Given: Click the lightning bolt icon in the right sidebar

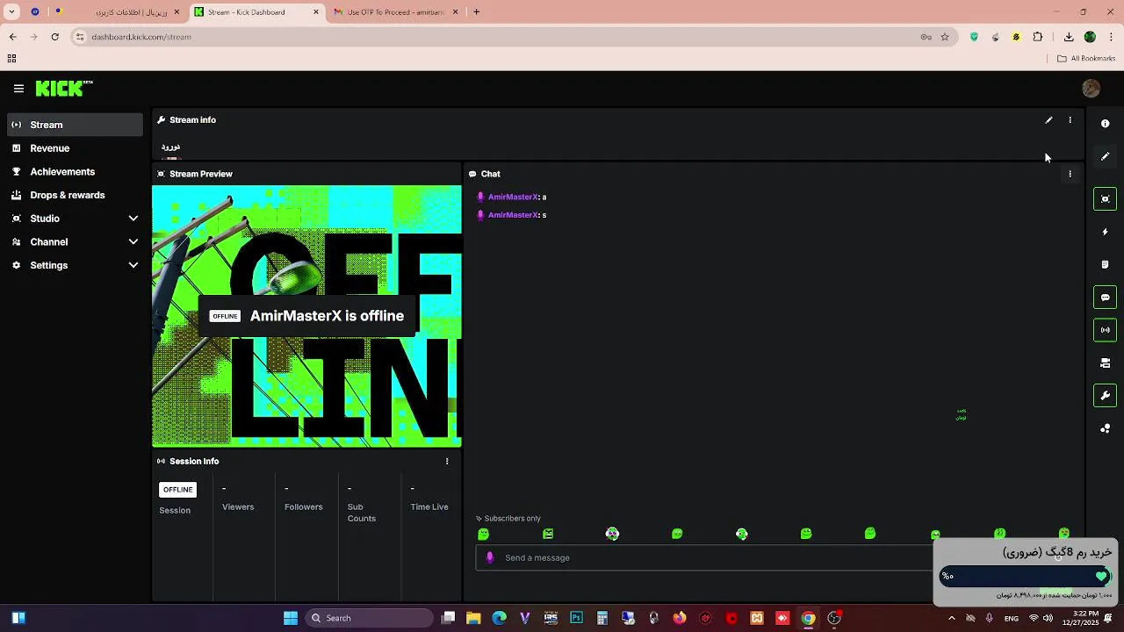Looking at the screenshot, I should pos(1106,232).
